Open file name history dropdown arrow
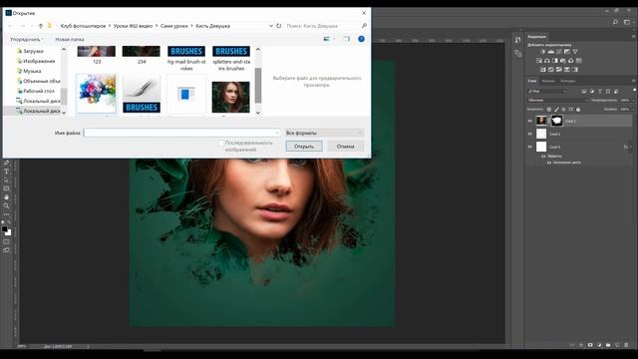Screen dimensions: 638x359 coord(277,133)
